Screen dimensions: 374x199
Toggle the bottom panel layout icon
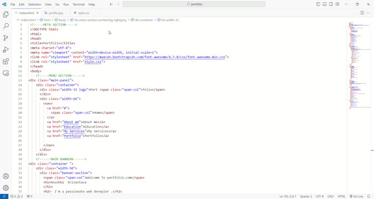[x=325, y=4]
